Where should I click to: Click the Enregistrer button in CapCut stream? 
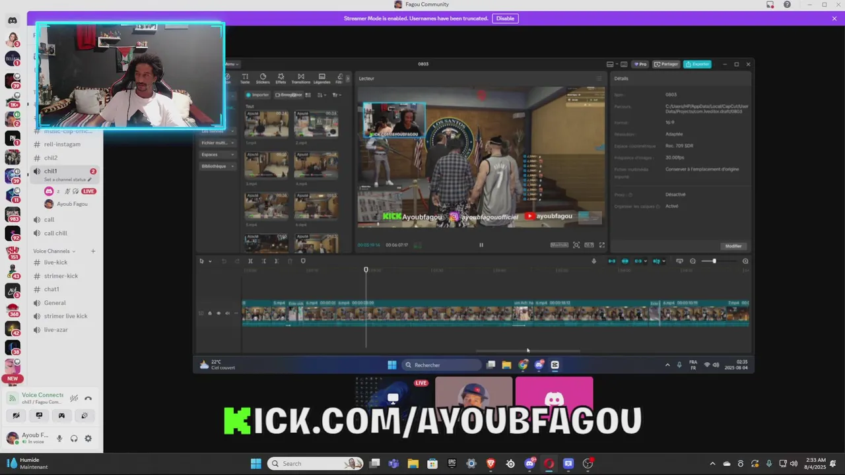click(x=288, y=95)
